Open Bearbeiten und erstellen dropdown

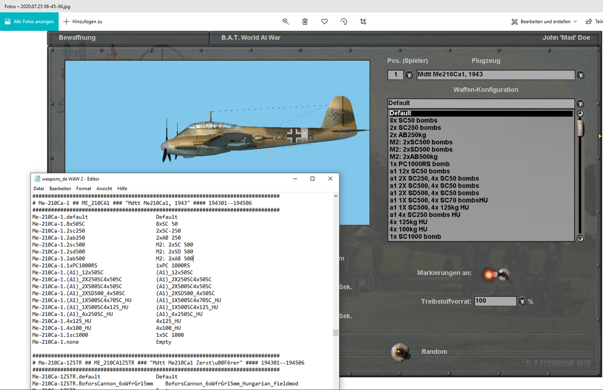pyautogui.click(x=544, y=21)
